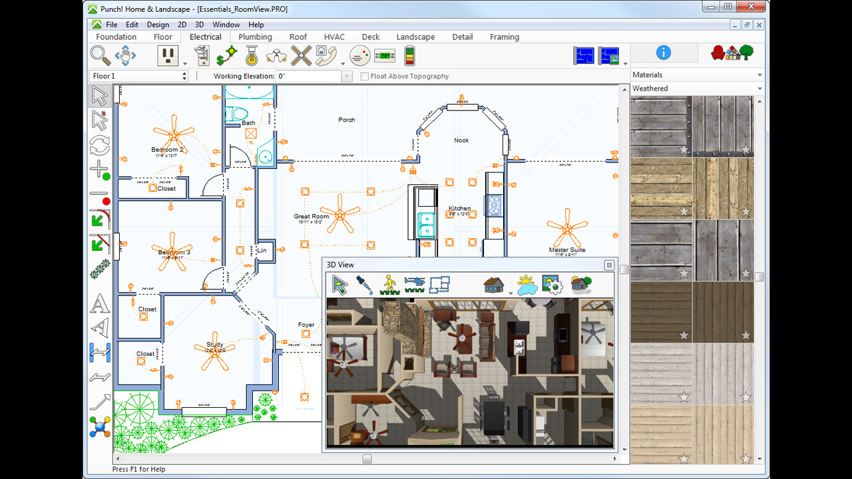Switch to the Plumbing tab
The height and width of the screenshot is (479, 852).
tap(256, 37)
